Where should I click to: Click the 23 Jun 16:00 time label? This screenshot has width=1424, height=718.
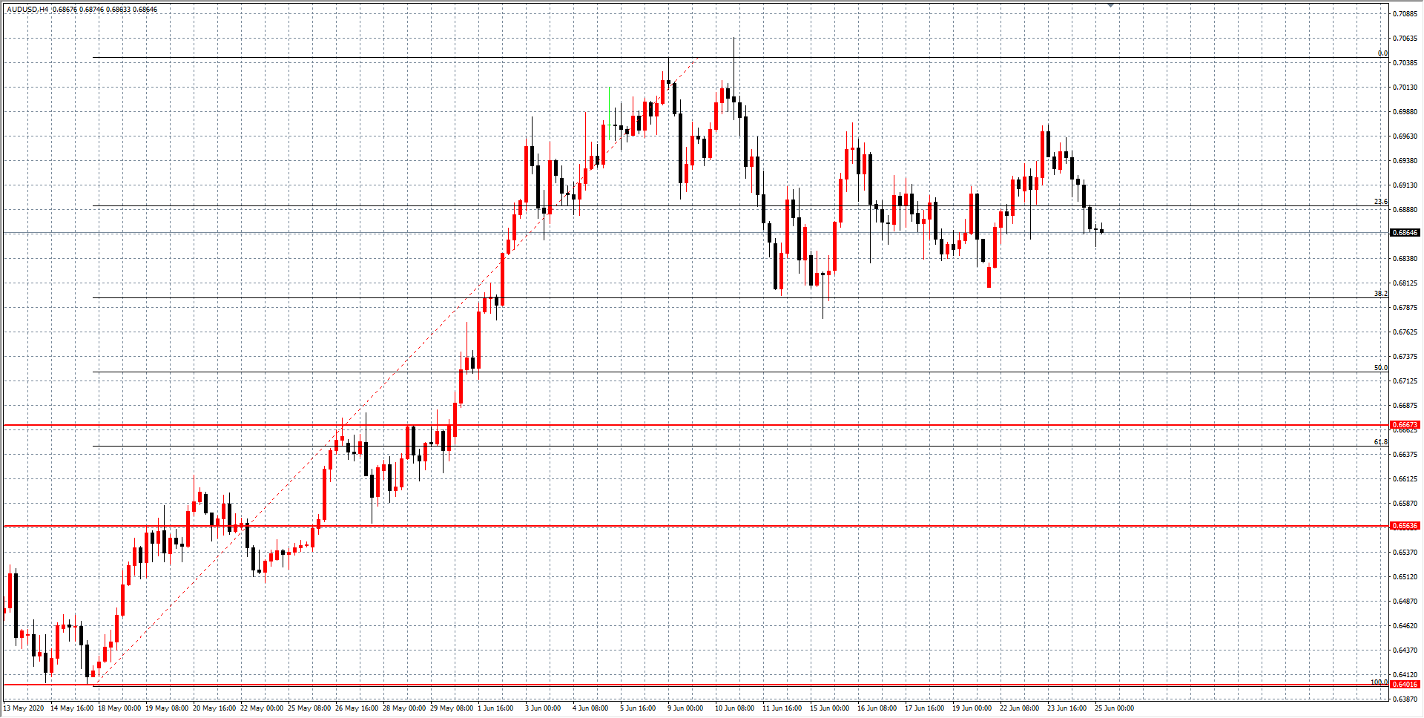1067,708
